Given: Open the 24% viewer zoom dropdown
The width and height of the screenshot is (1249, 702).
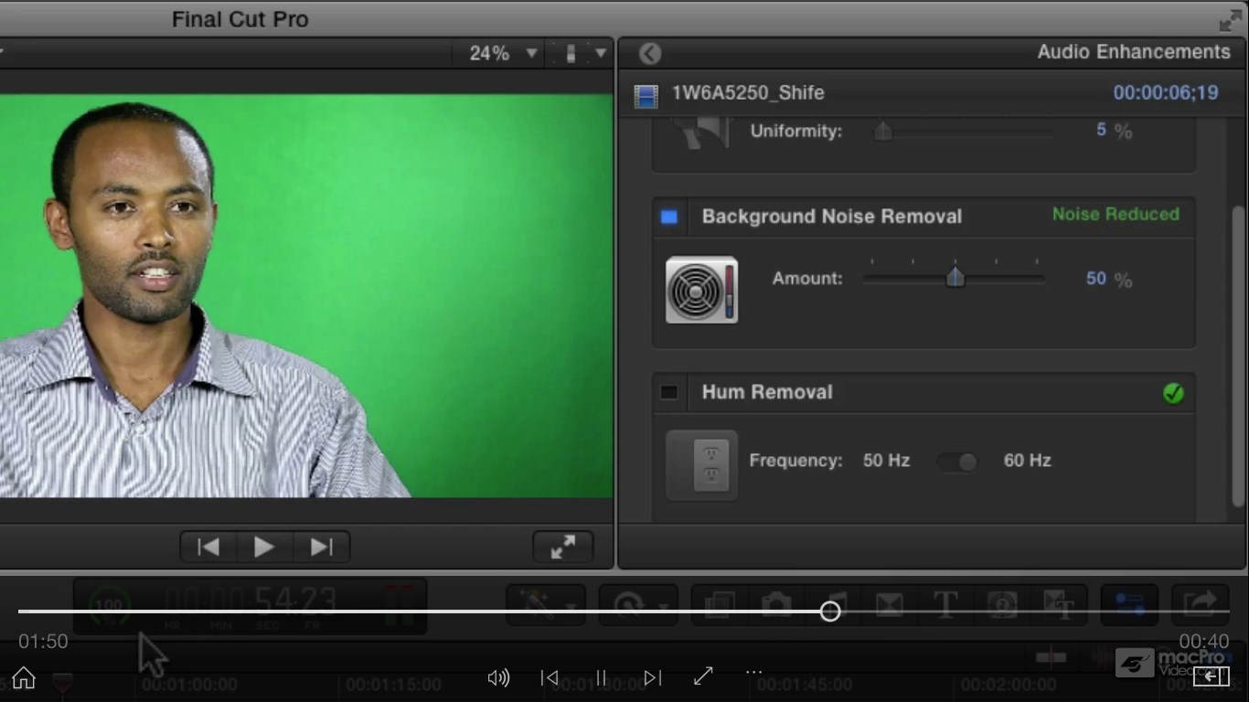Looking at the screenshot, I should 502,54.
